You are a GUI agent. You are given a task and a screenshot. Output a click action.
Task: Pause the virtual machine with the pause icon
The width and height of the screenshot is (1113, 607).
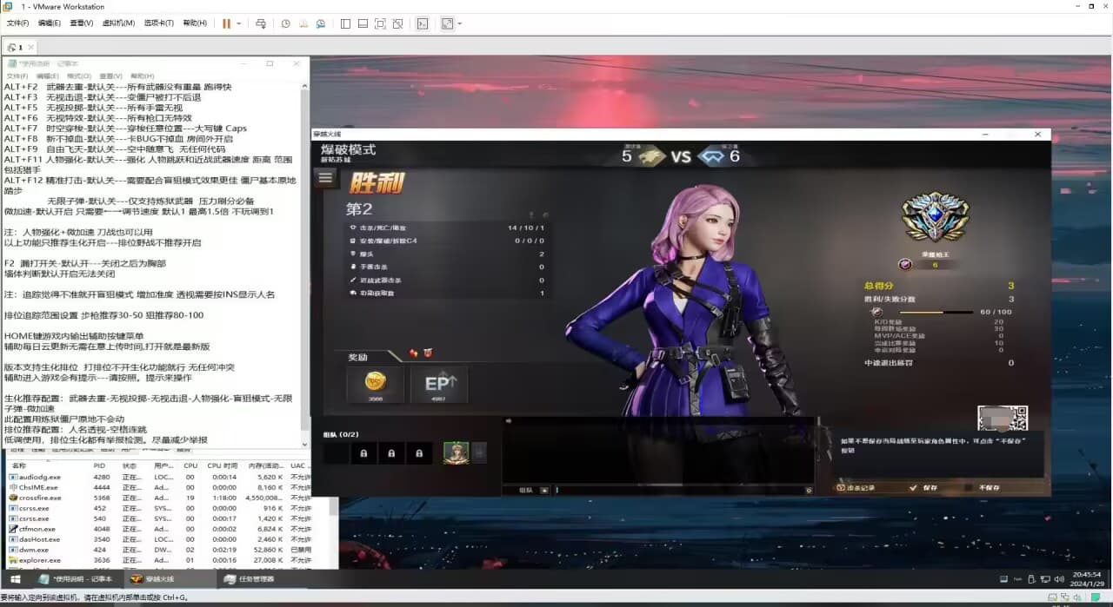[x=226, y=23]
